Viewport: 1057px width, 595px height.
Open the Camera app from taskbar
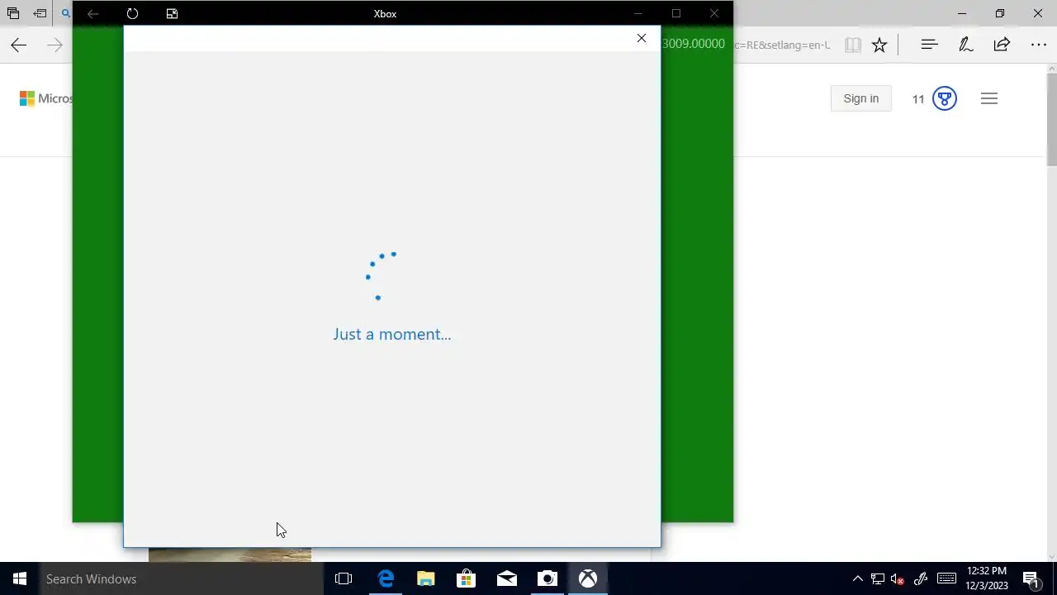(x=547, y=578)
